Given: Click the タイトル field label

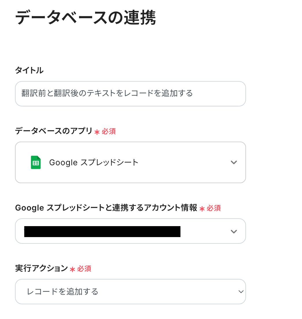Looking at the screenshot, I should (x=29, y=70).
